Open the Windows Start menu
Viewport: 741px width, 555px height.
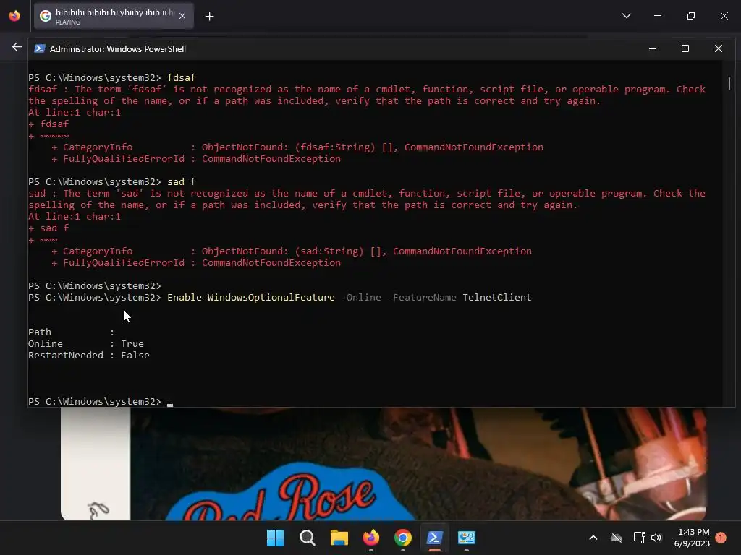pos(275,538)
